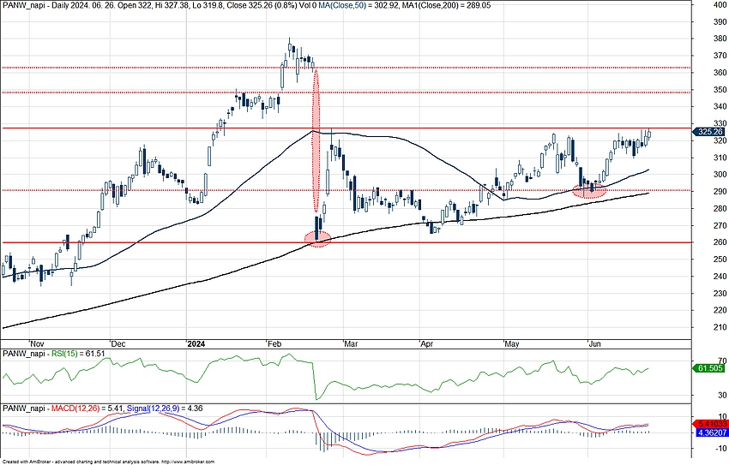This screenshot has width=729, height=465.
Task: Click the bold 2024 date axis label
Action: point(196,344)
